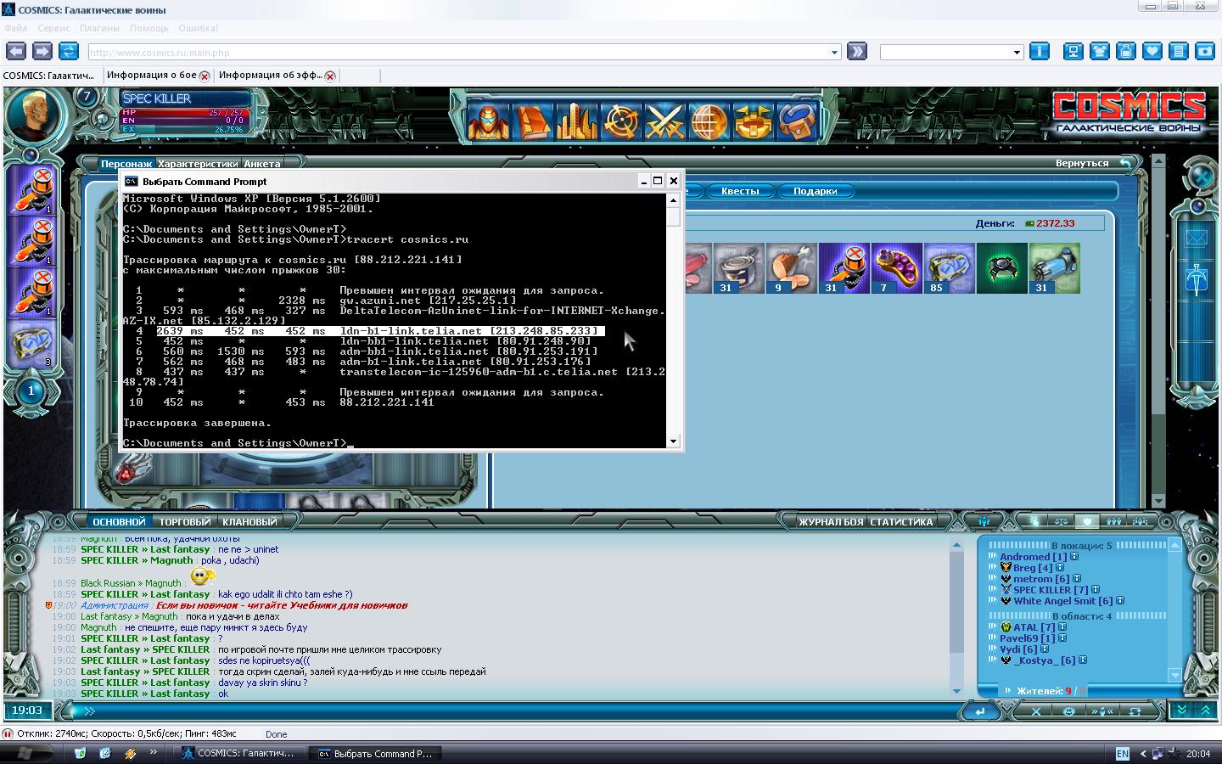Open the second toolbar combo box dropdown
This screenshot has height=764, width=1222.
coord(1017,53)
